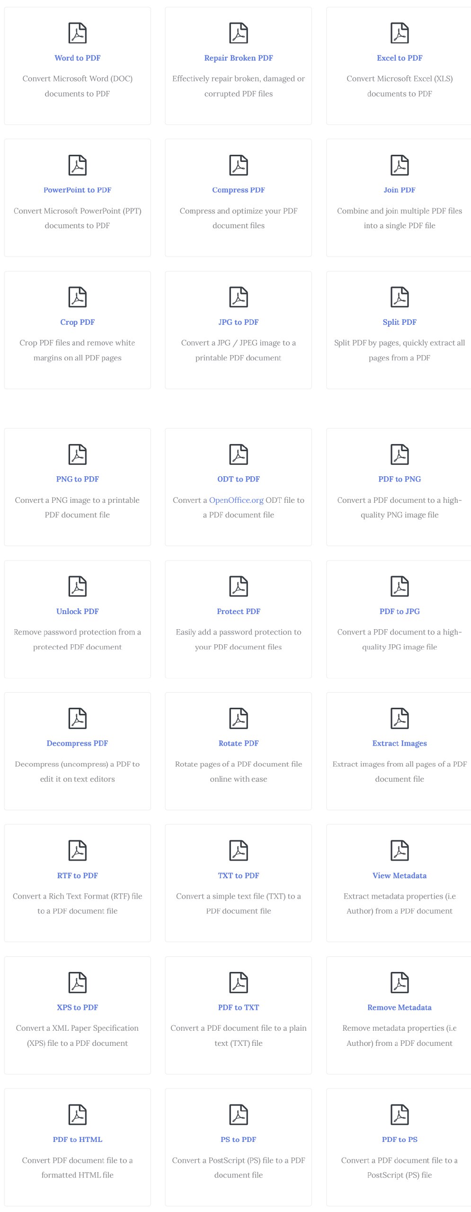
Task: Open the PDF to TXT link
Action: [239, 1007]
